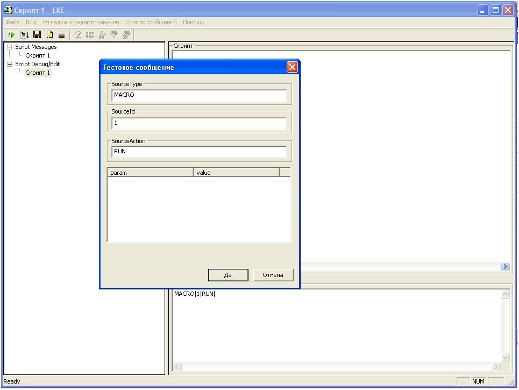Close the Тестовое сообщение dialog
Screen dimensions: 519x390
292,67
